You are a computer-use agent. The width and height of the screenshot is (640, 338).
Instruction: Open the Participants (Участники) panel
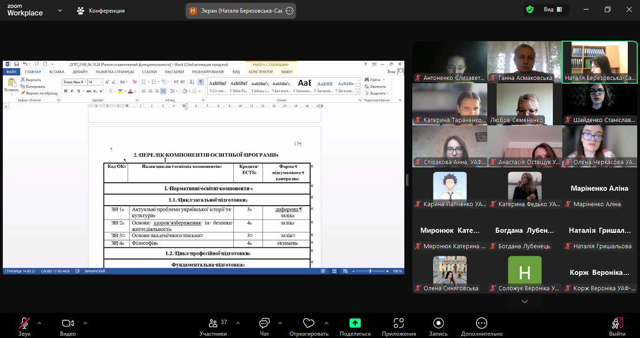point(213,327)
